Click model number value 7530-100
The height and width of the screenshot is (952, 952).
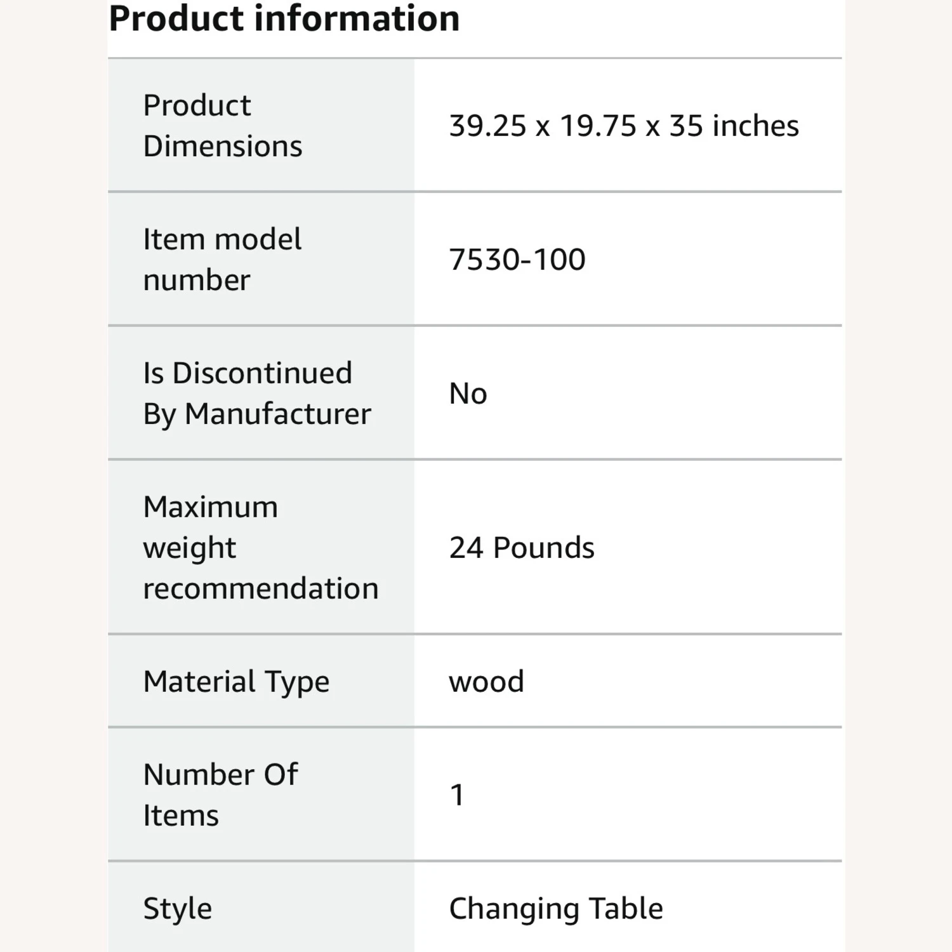[x=517, y=260]
